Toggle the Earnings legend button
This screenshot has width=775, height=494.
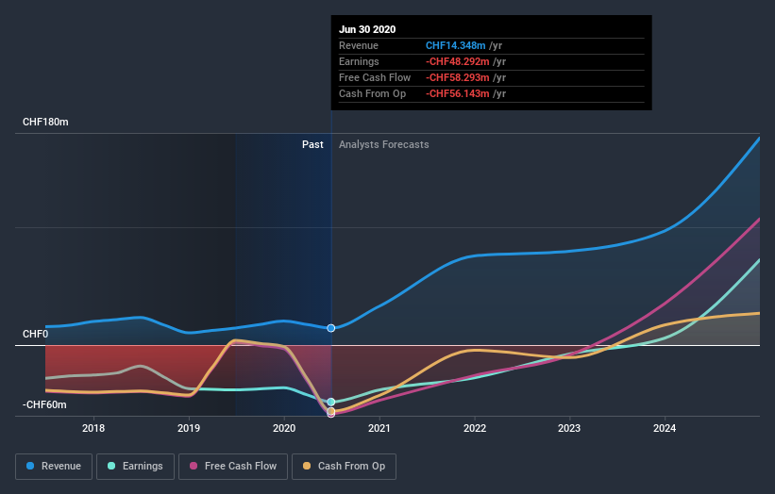[x=135, y=467]
